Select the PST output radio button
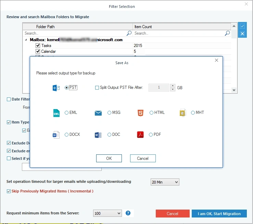The image size is (253, 224). (x=66, y=87)
